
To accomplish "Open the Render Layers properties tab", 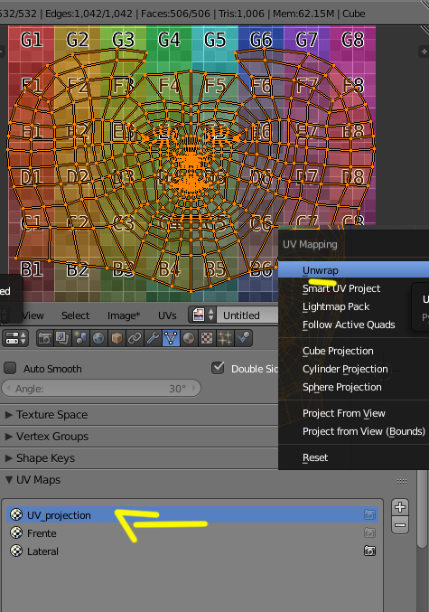I will pos(62,338).
